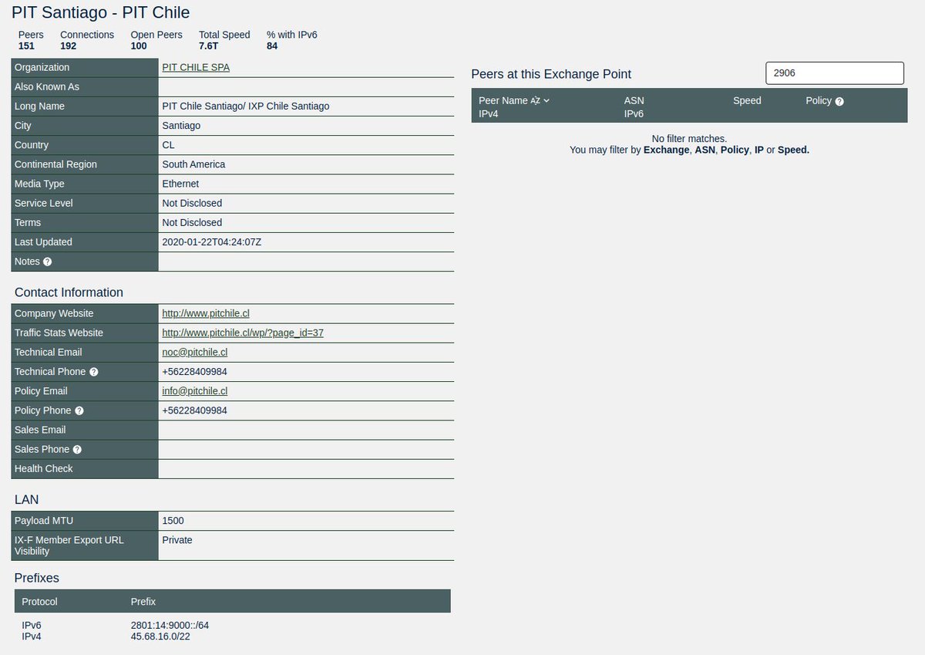Click the Connections count 192
This screenshot has height=655, width=925.
point(68,46)
